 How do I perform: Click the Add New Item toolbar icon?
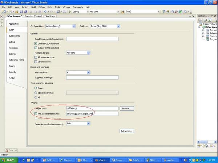coord(11,12)
